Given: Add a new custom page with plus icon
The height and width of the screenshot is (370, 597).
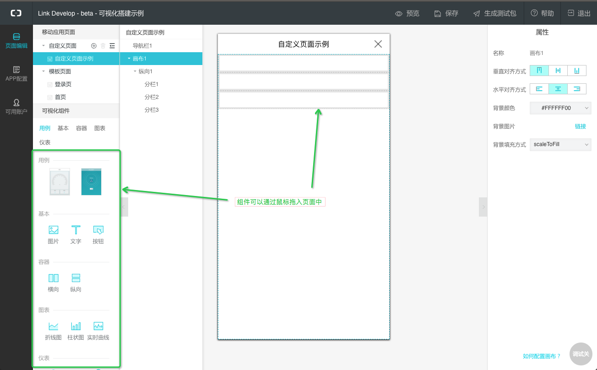Looking at the screenshot, I should point(94,46).
